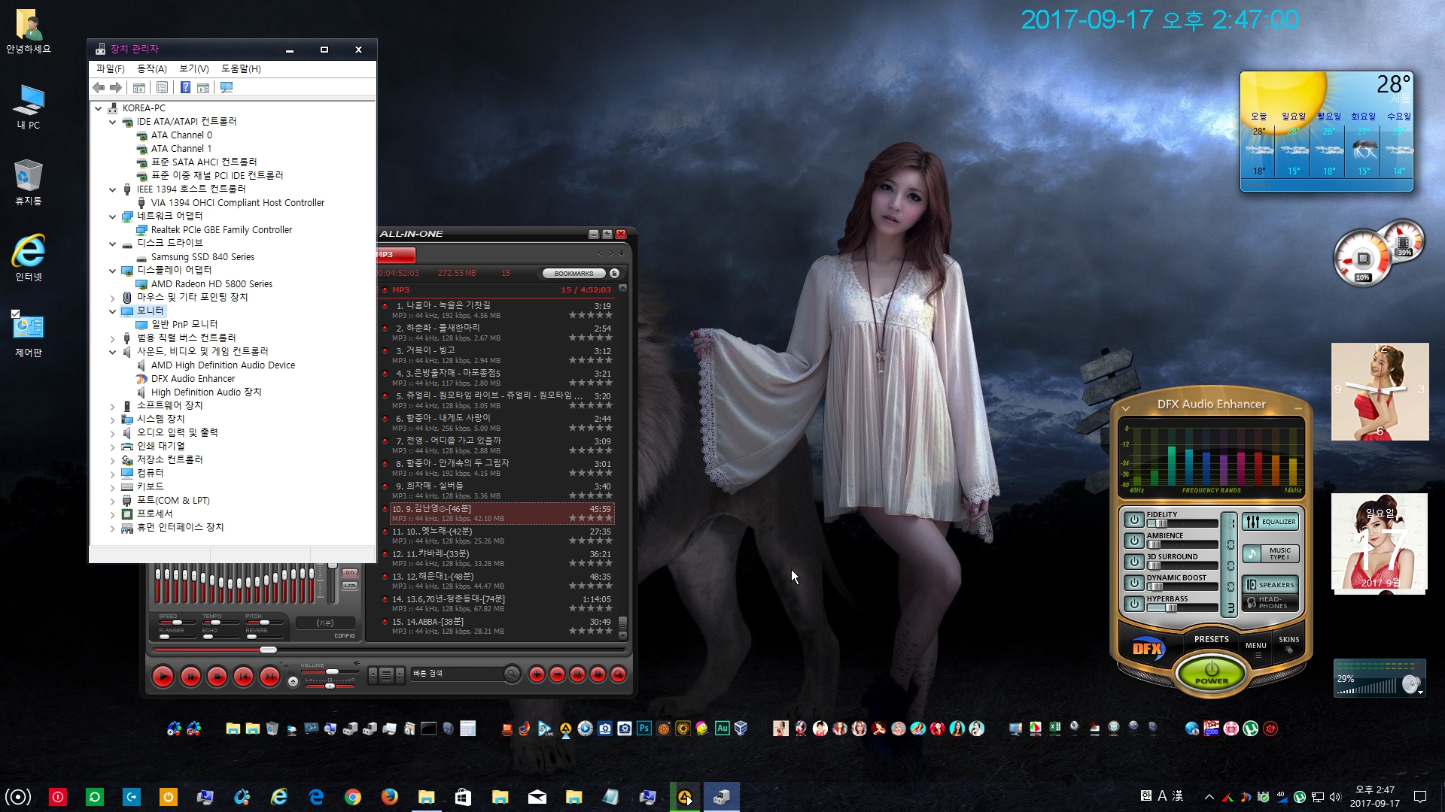Click the red plus add-file button
Screen dimensions: 1445x812
coord(537,674)
